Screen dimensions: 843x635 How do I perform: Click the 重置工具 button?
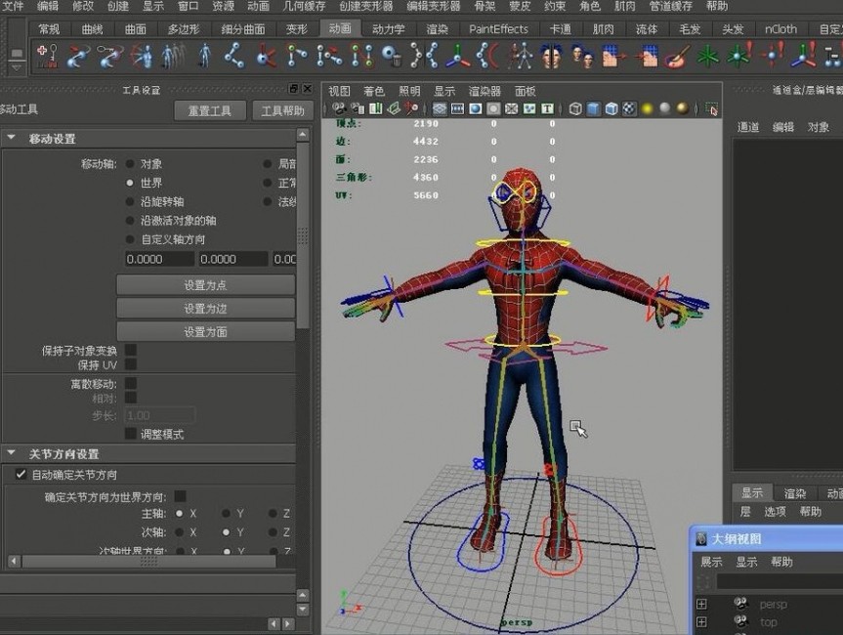pos(210,110)
